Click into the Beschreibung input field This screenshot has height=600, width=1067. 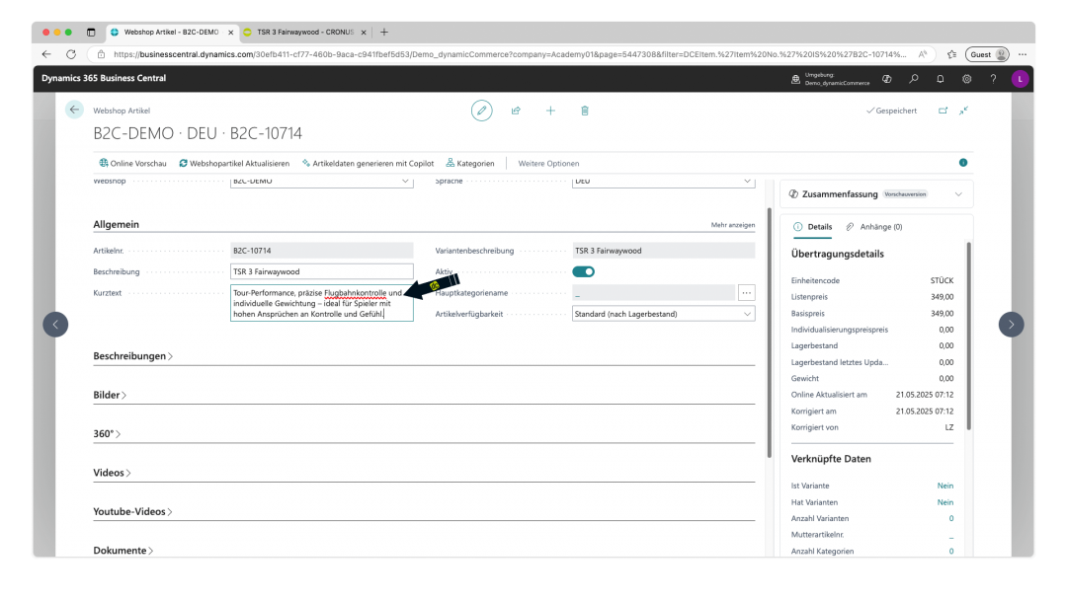tap(322, 271)
